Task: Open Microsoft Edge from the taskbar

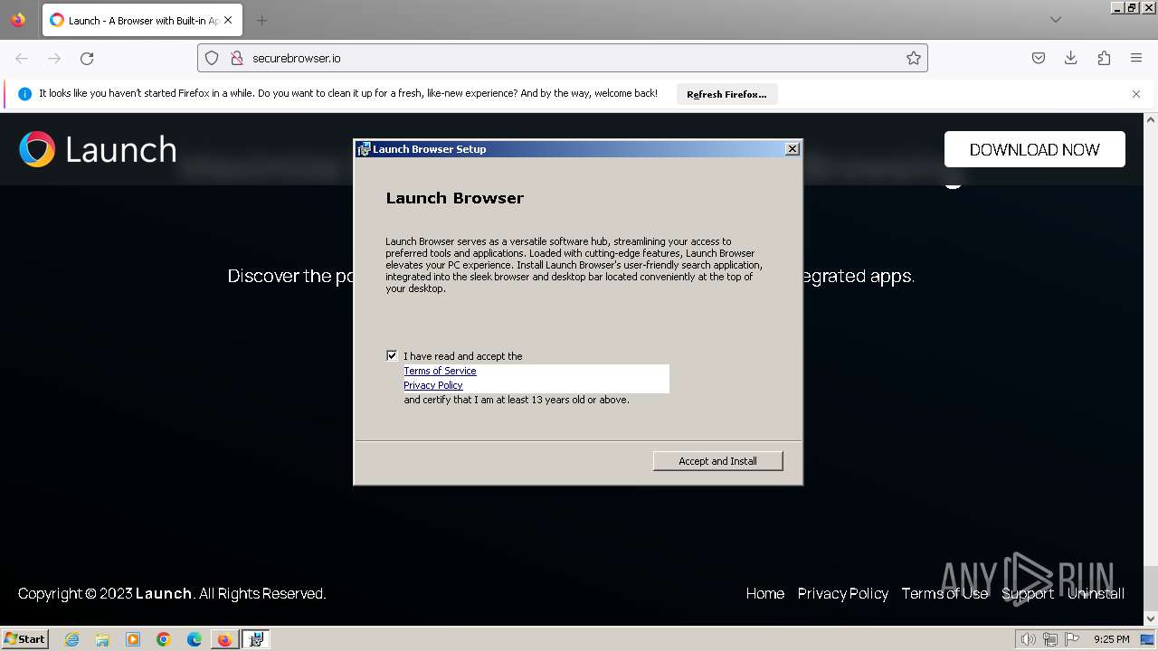Action: [x=195, y=639]
